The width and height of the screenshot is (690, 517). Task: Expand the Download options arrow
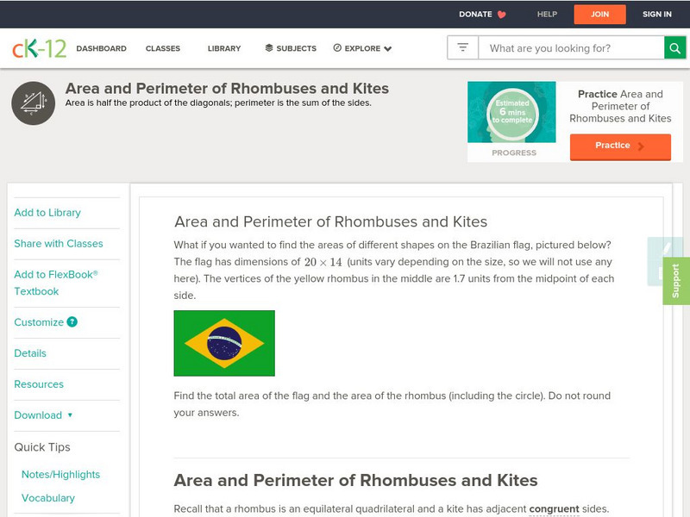pos(70,415)
